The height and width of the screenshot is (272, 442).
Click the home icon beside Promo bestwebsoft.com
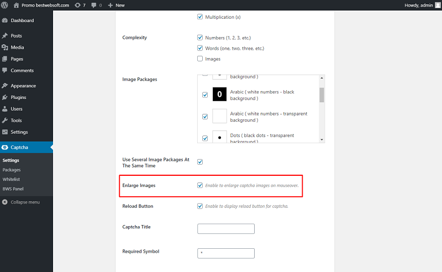coord(17,5)
